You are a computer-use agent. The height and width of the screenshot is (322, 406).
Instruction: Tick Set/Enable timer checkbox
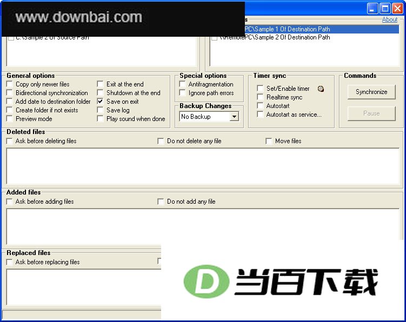point(260,88)
